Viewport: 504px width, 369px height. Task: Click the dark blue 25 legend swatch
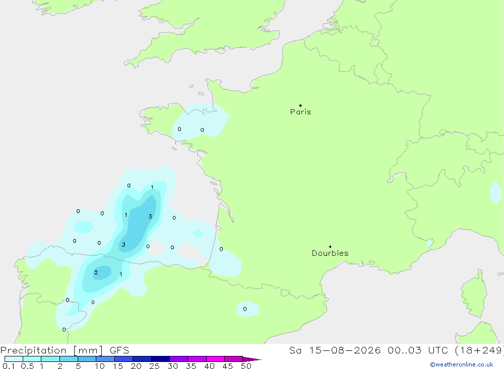[160, 359]
